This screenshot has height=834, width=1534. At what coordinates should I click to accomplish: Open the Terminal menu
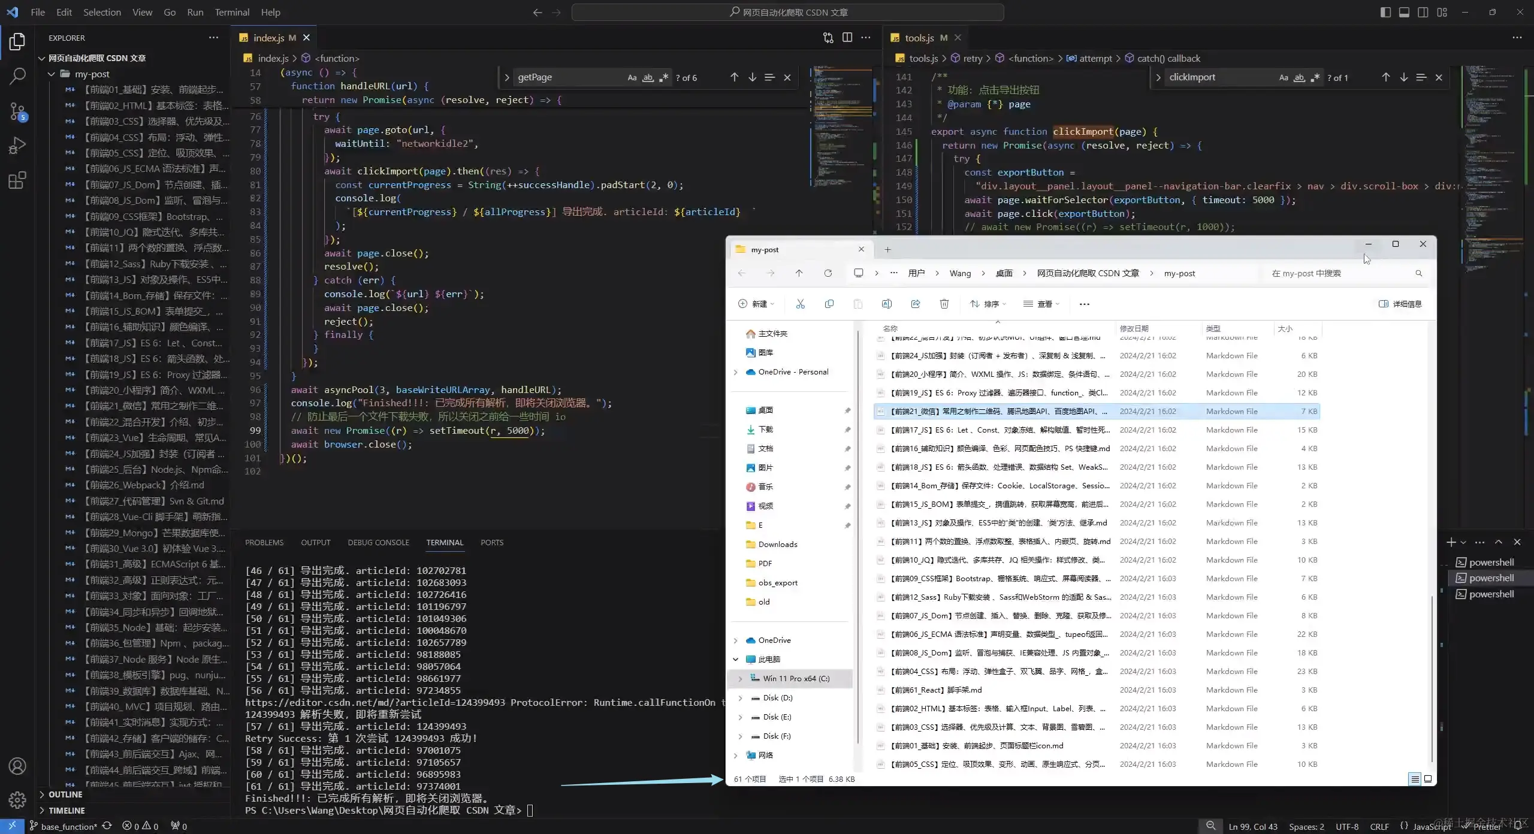point(232,12)
